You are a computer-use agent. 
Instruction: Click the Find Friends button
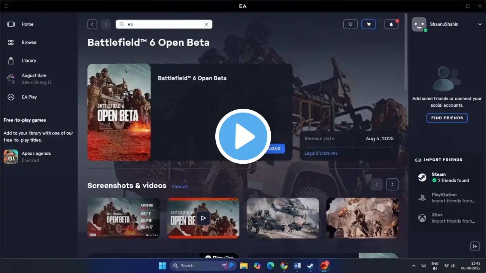tap(447, 118)
